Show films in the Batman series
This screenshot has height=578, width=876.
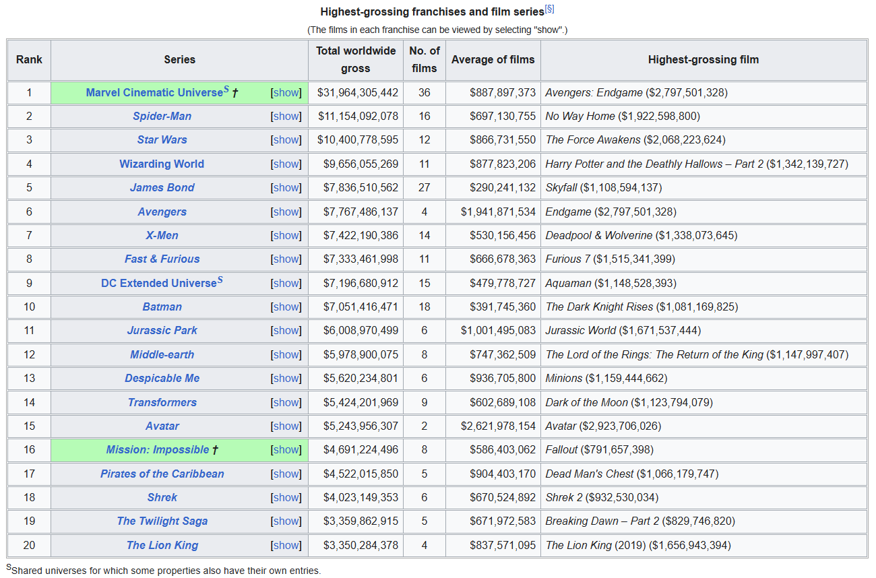pos(286,307)
